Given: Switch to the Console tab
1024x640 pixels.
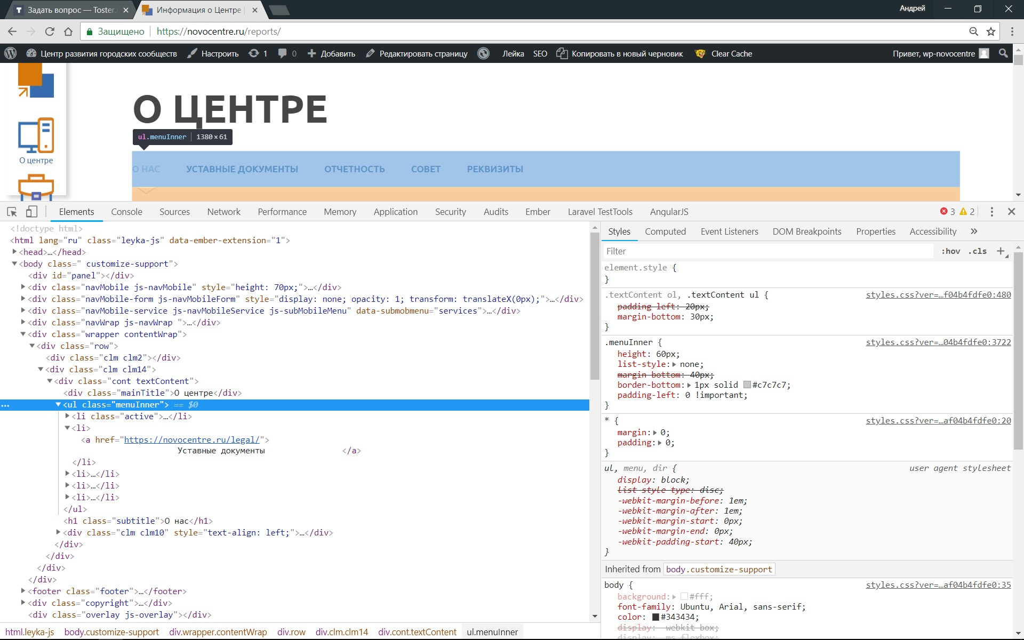Looking at the screenshot, I should [126, 212].
